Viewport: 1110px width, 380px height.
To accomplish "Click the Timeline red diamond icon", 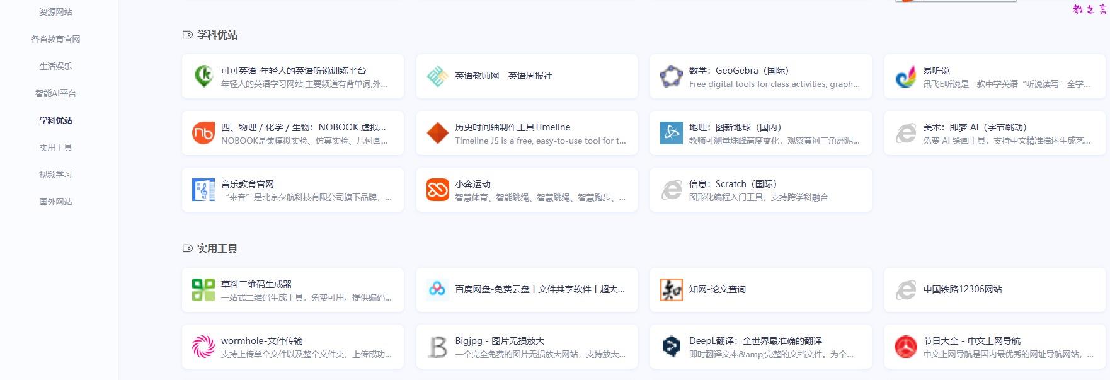I will click(x=438, y=133).
